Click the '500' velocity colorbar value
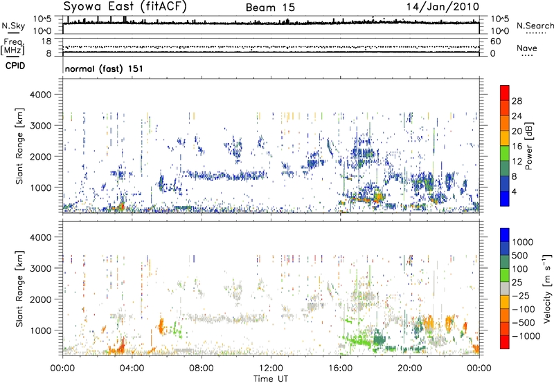The height and width of the screenshot is (383, 554). click(x=521, y=256)
